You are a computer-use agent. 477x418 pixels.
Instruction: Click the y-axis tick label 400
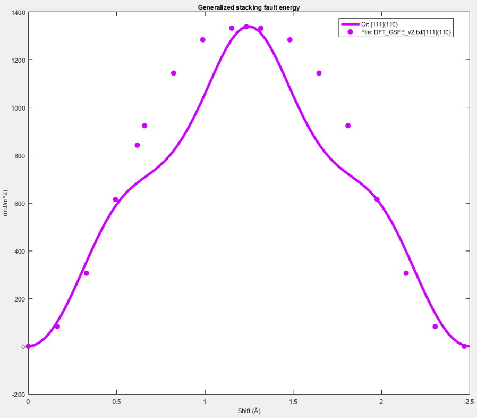(x=19, y=251)
